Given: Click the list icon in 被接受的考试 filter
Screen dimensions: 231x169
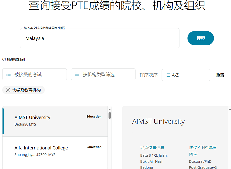Looking at the screenshot, I should [9, 74].
